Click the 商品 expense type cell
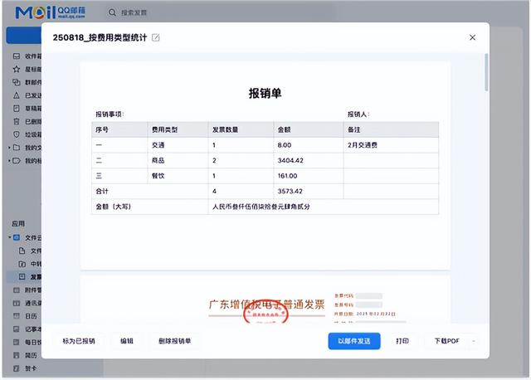The height and width of the screenshot is (380, 531). (x=178, y=160)
